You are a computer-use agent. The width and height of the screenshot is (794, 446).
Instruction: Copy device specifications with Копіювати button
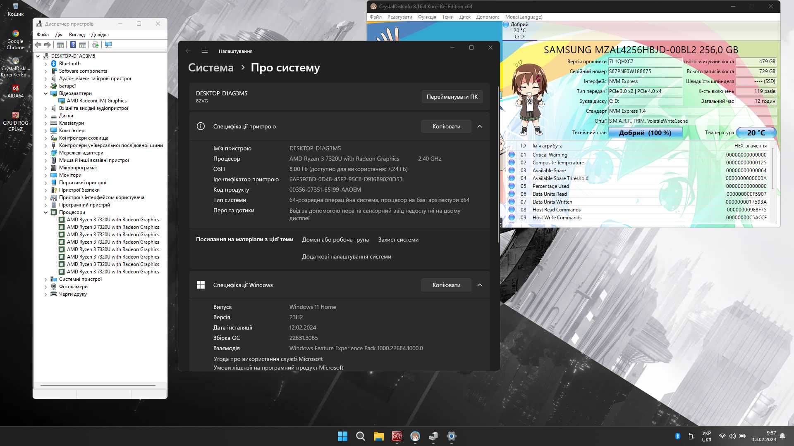446,126
